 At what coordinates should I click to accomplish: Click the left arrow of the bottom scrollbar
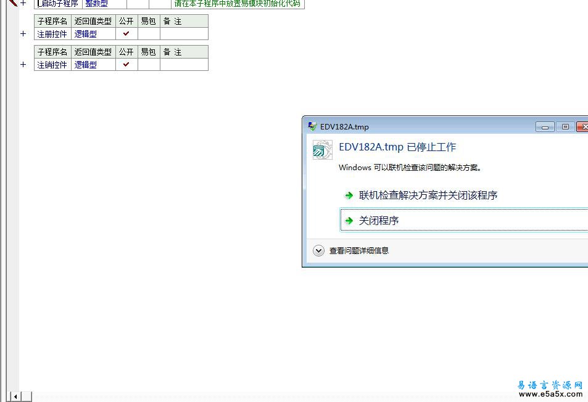(15, 396)
